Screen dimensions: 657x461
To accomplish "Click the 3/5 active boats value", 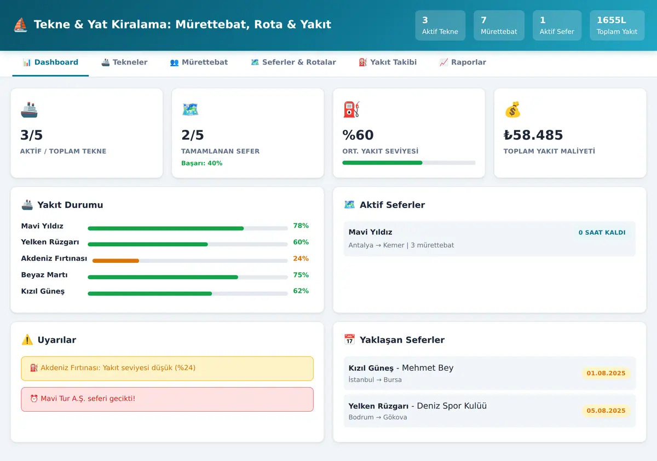I will (32, 135).
